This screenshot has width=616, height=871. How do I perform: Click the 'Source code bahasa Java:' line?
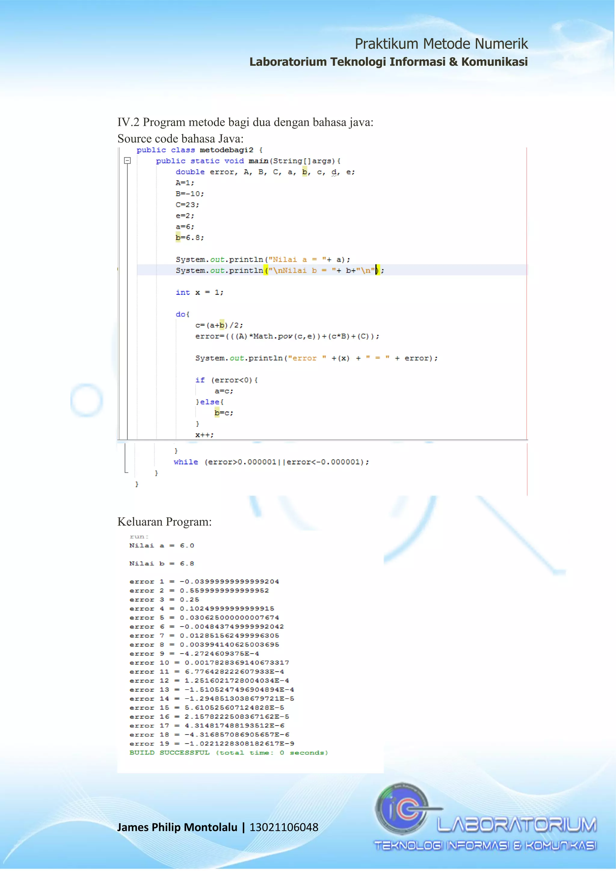(180, 138)
